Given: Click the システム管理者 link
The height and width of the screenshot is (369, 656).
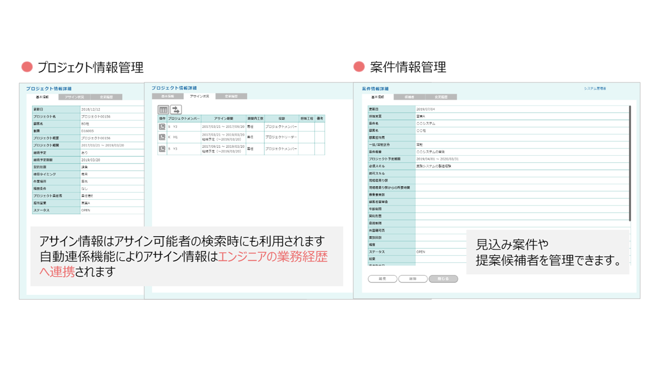Looking at the screenshot, I should click(x=595, y=89).
